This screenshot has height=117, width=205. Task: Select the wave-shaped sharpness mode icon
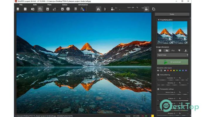pos(173,50)
